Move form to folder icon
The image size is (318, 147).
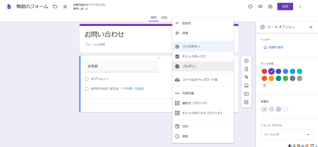click(x=55, y=7)
